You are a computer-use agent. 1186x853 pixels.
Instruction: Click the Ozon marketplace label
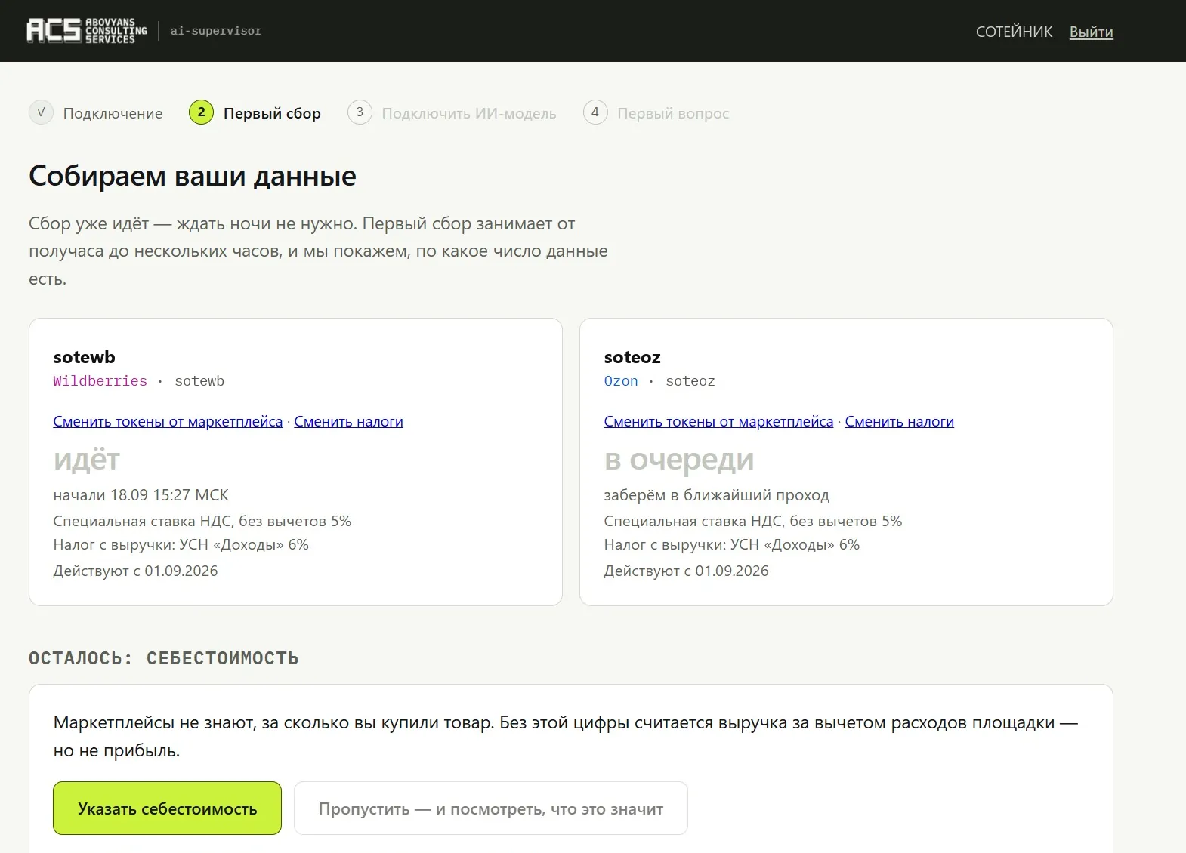click(x=621, y=381)
